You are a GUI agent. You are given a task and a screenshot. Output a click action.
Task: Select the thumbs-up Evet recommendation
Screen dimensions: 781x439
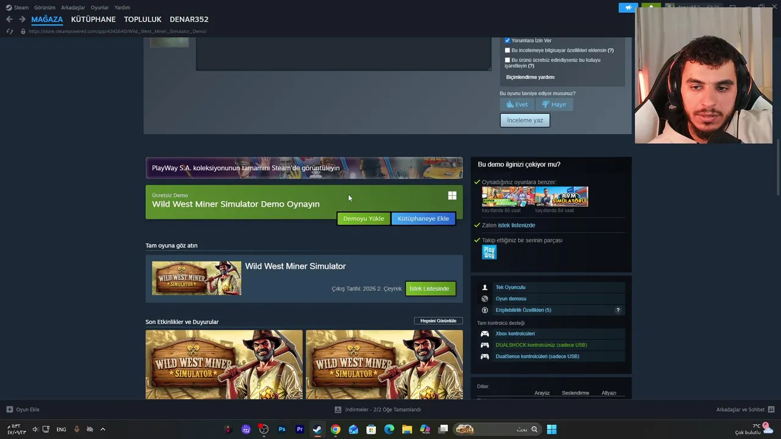pos(517,104)
